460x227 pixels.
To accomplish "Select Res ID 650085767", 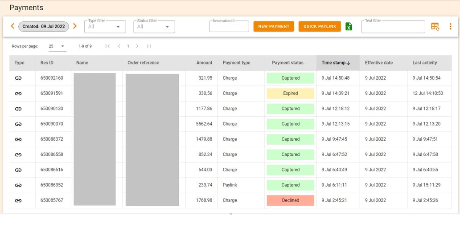I will (x=52, y=200).
